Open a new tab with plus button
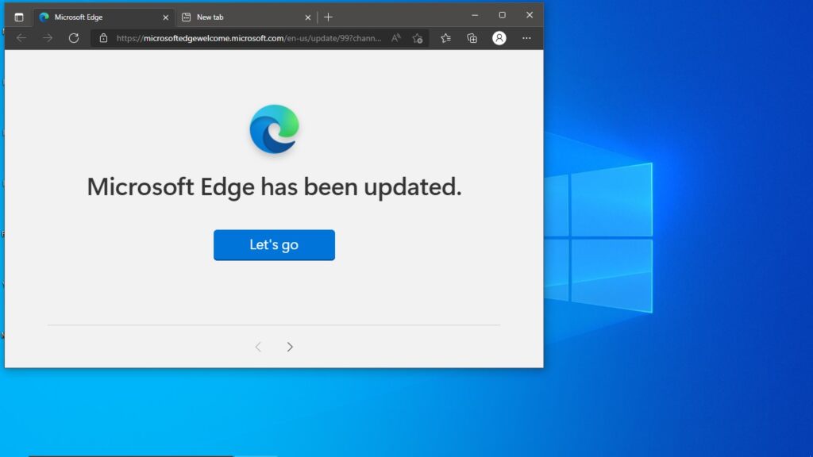 (x=328, y=17)
